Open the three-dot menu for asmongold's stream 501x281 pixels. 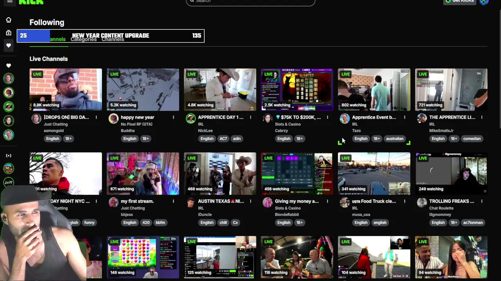click(x=96, y=117)
